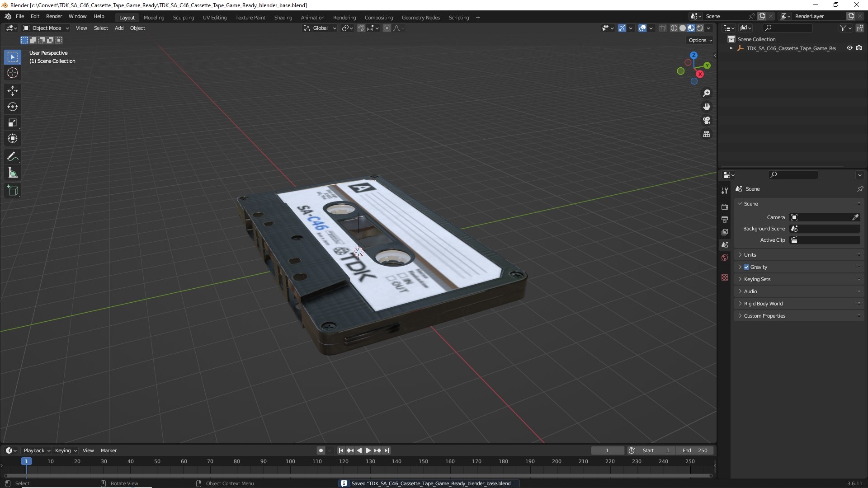Select the Annotate tool
Viewport: 868px width, 488px height.
point(13,157)
